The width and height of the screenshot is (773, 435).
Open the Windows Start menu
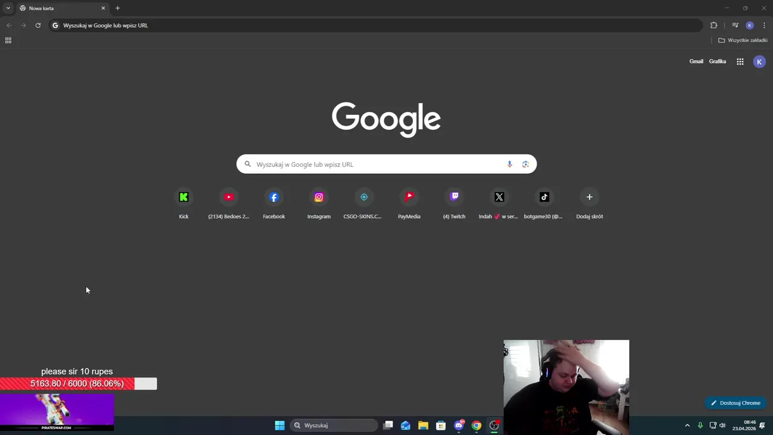pyautogui.click(x=280, y=425)
